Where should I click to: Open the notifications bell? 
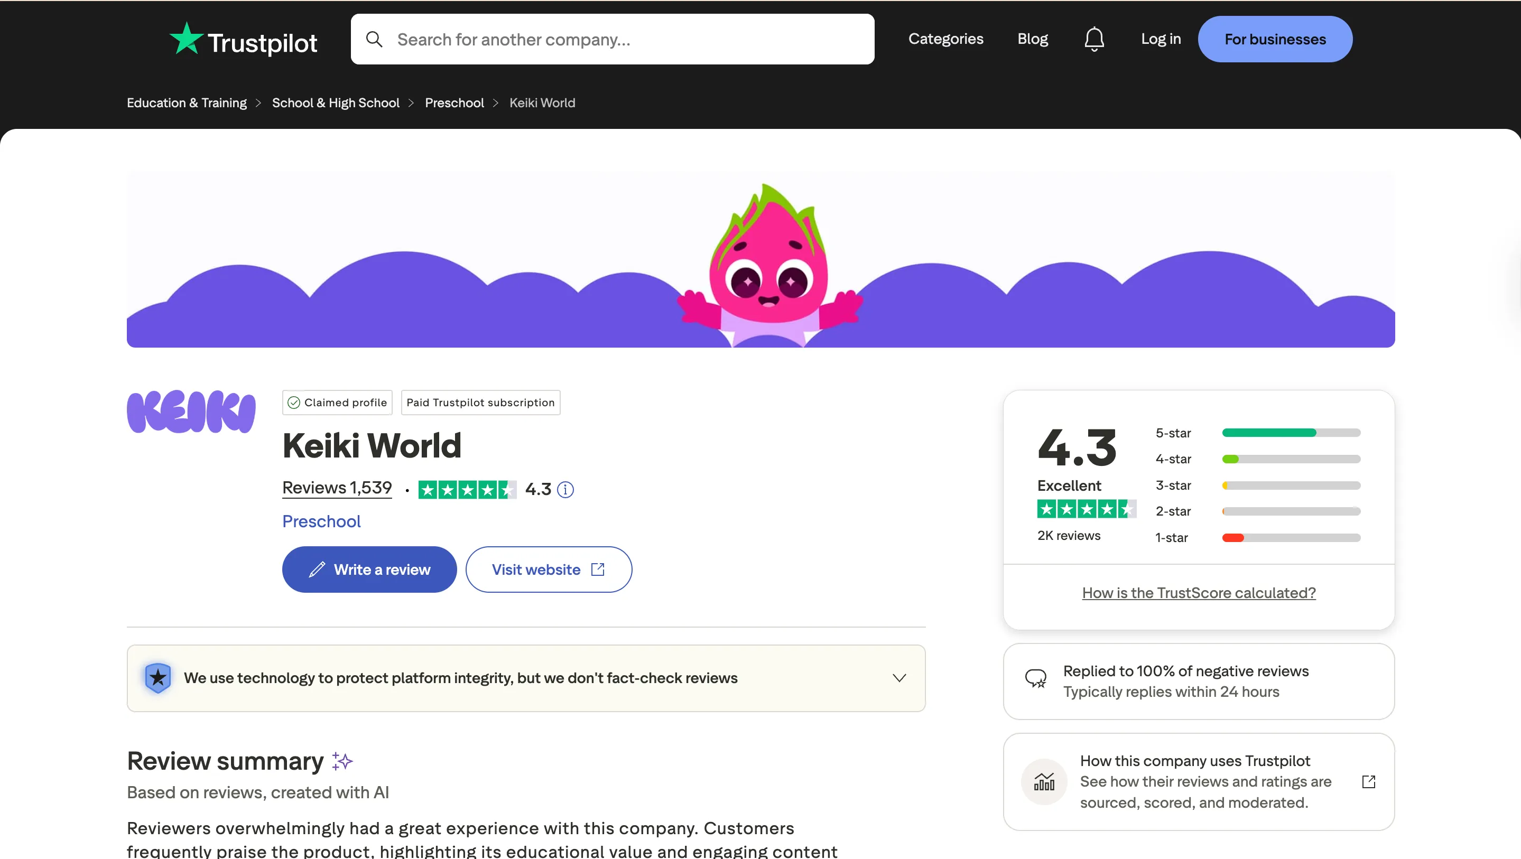(1094, 39)
